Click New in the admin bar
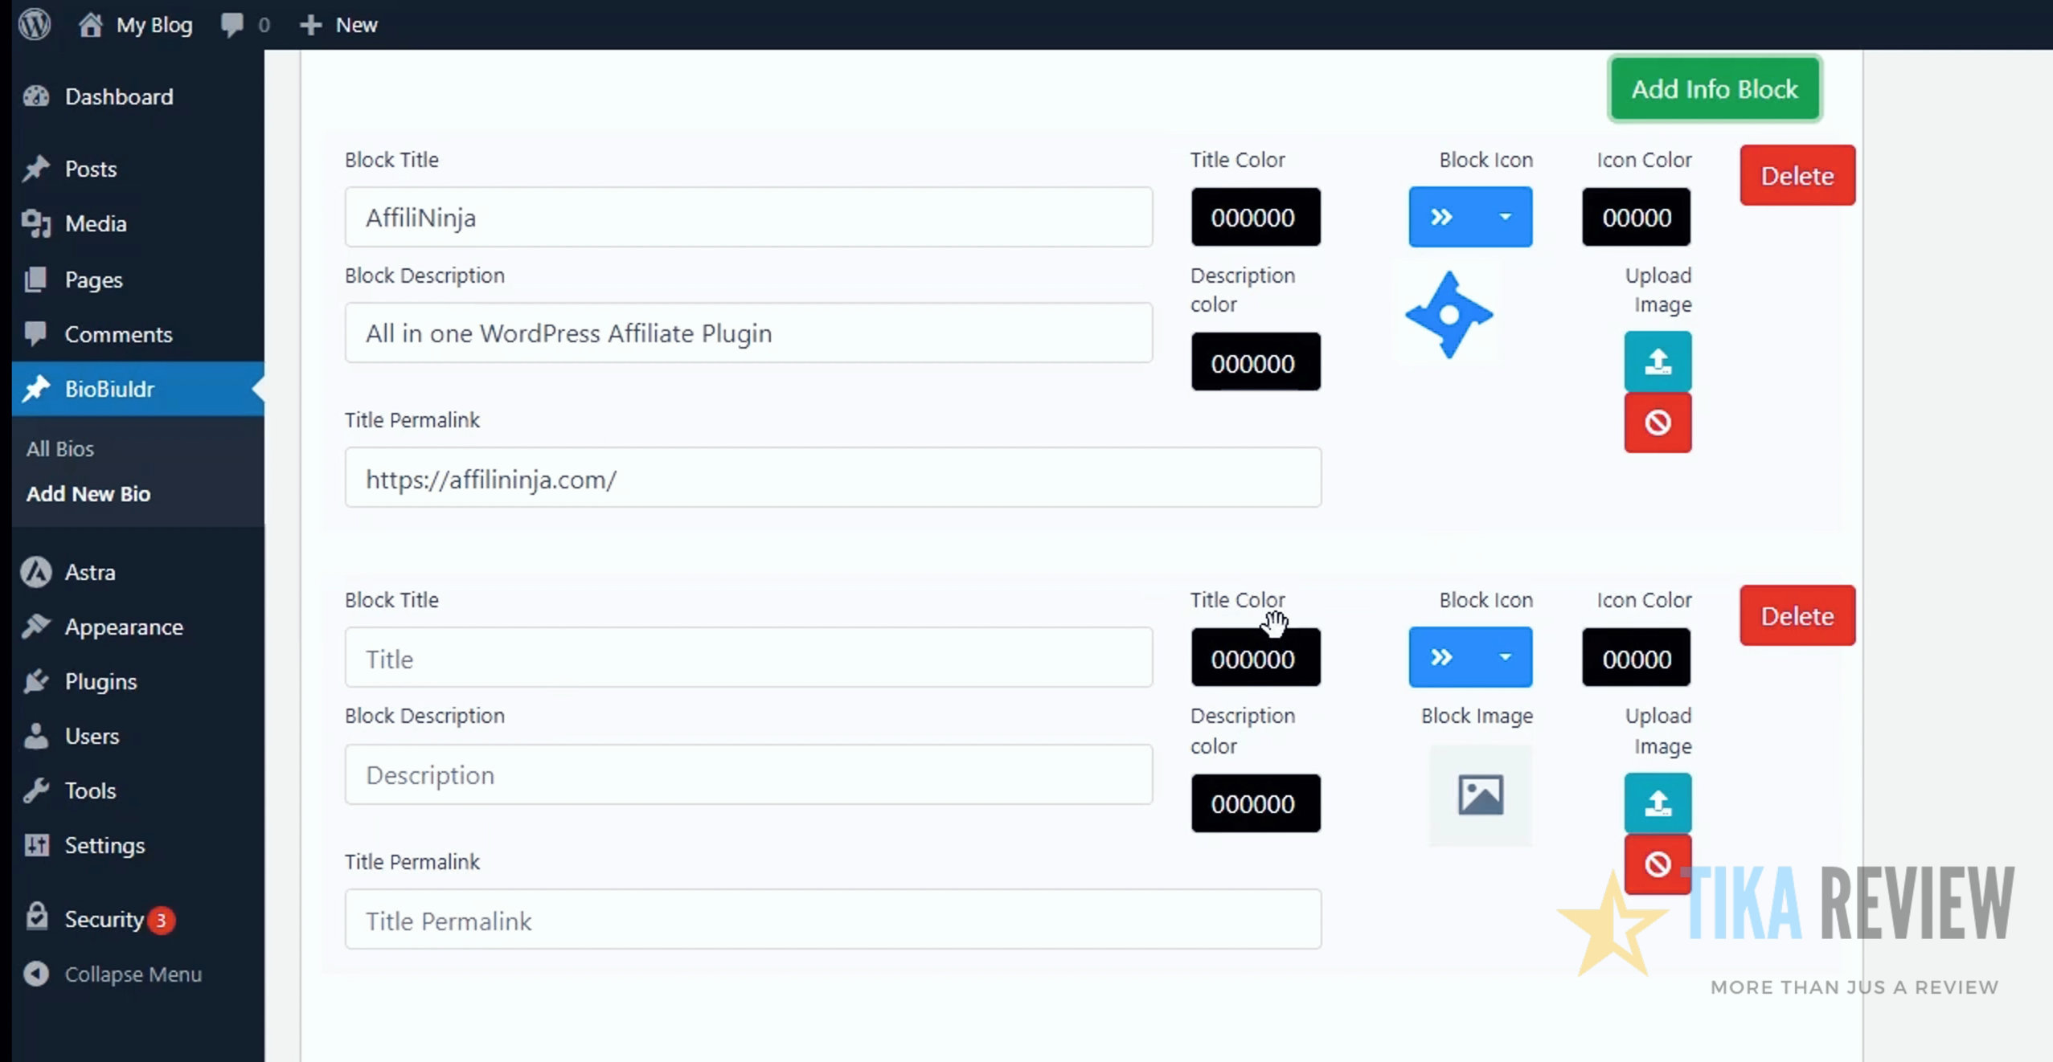Viewport: 2053px width, 1062px height. point(338,25)
